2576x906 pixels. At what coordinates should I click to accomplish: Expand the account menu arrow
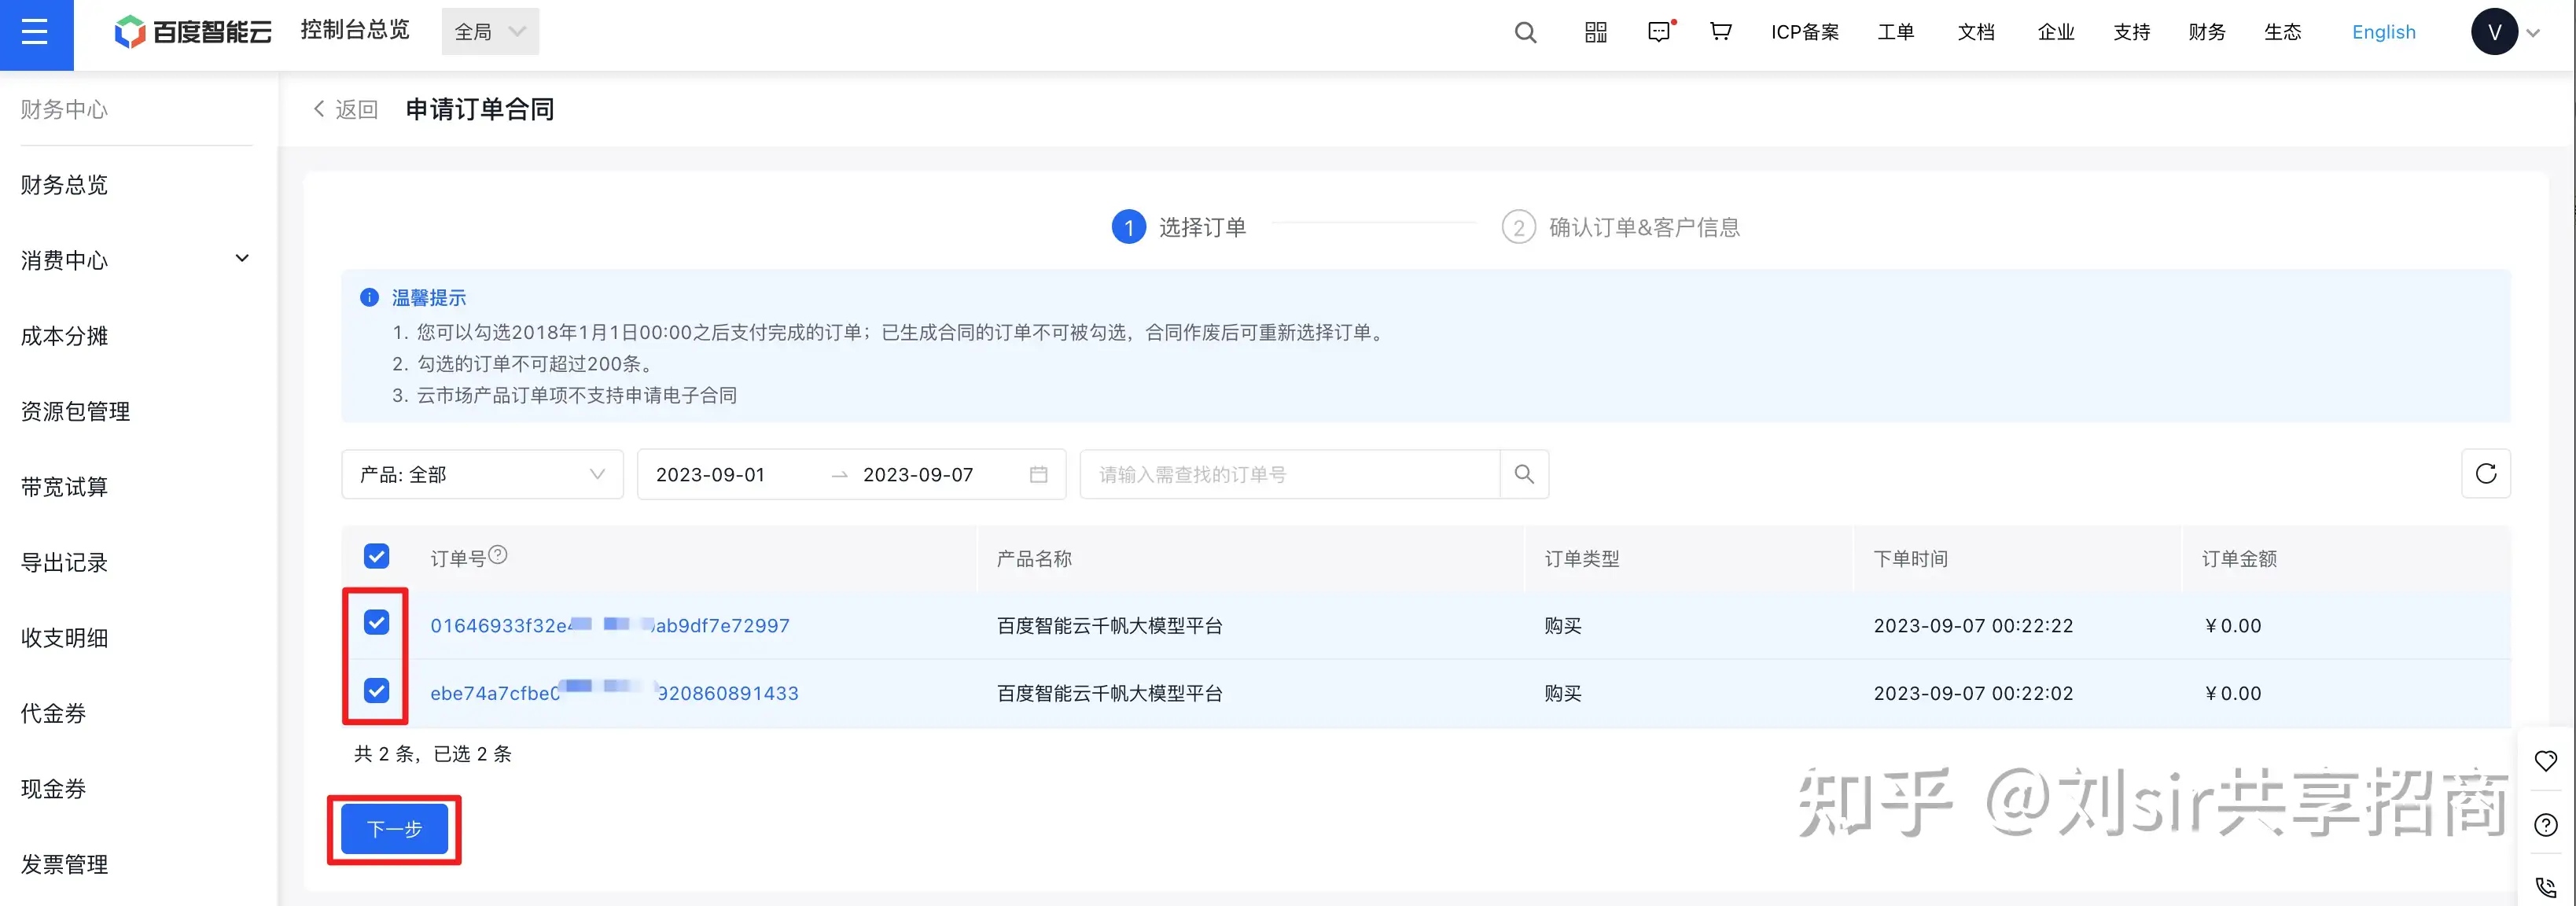coord(2533,33)
